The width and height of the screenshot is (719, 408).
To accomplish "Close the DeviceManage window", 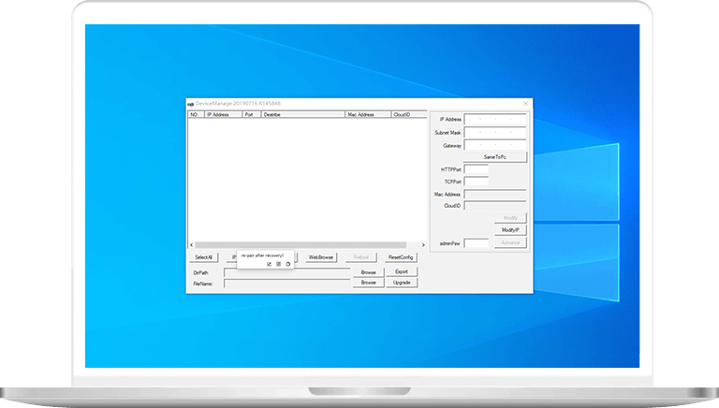I will (525, 104).
